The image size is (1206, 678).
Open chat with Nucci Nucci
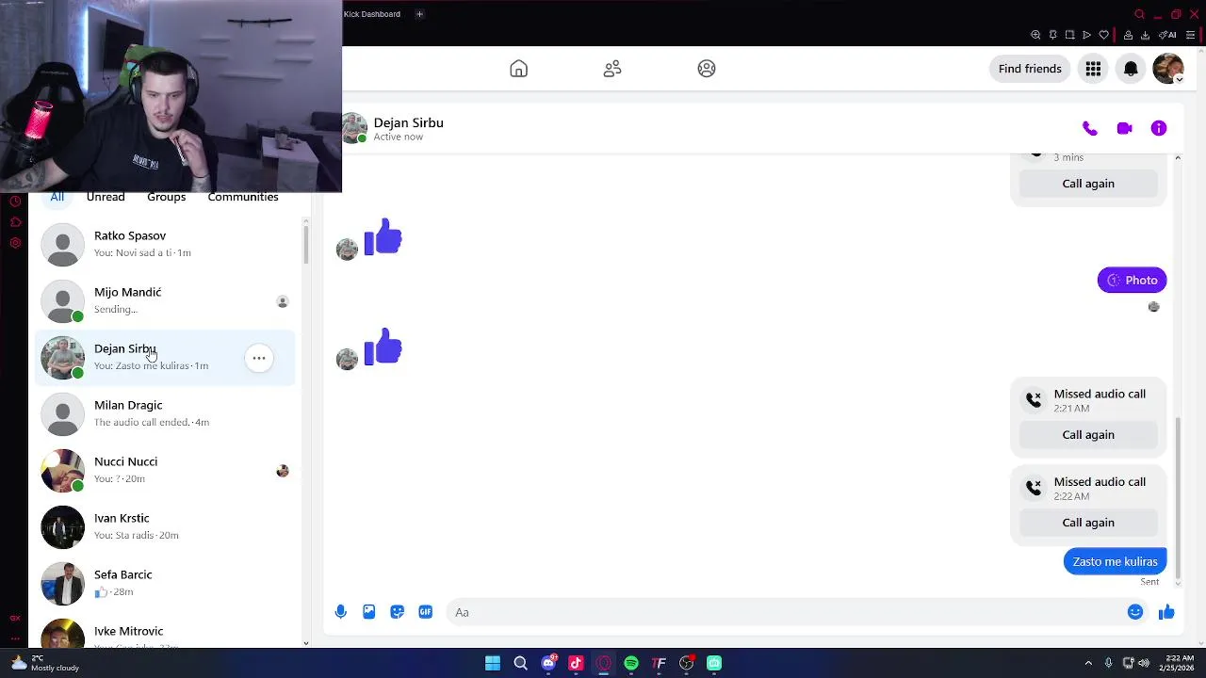165,471
